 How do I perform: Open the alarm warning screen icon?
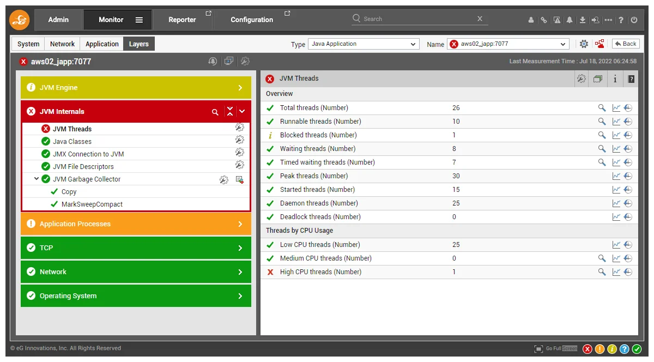(x=557, y=20)
